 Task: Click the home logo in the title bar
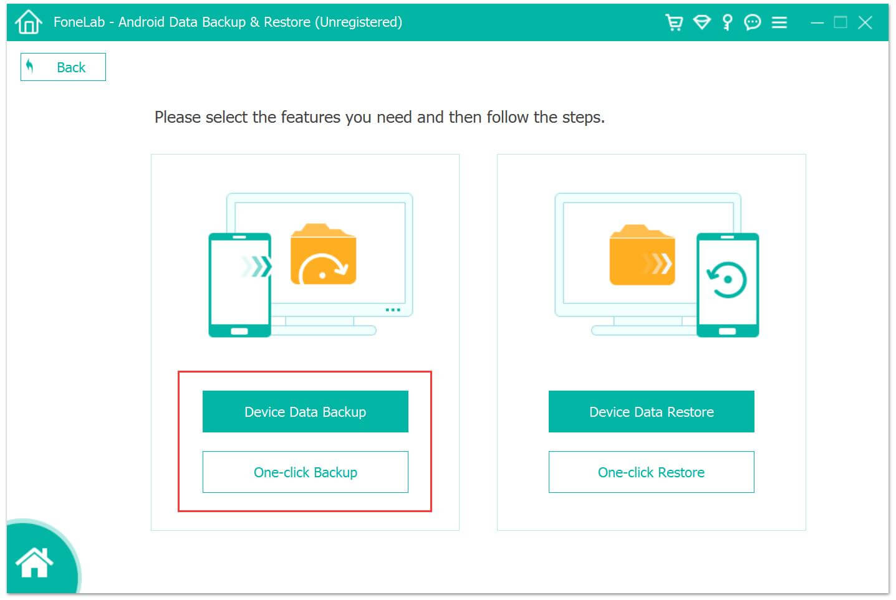[x=28, y=22]
